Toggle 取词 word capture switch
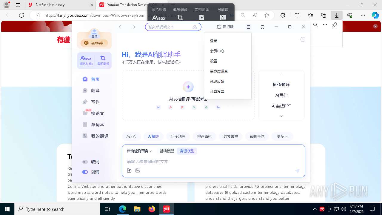Image resolution: width=382 pixels, height=215 pixels. click(x=85, y=162)
